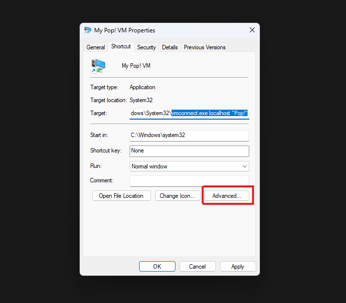Select the Shortcut tab
This screenshot has height=303, width=346.
click(x=121, y=46)
